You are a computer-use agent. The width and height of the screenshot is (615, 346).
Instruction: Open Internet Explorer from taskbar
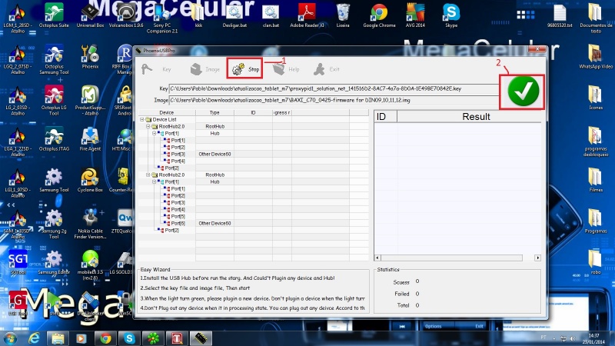coord(34,338)
